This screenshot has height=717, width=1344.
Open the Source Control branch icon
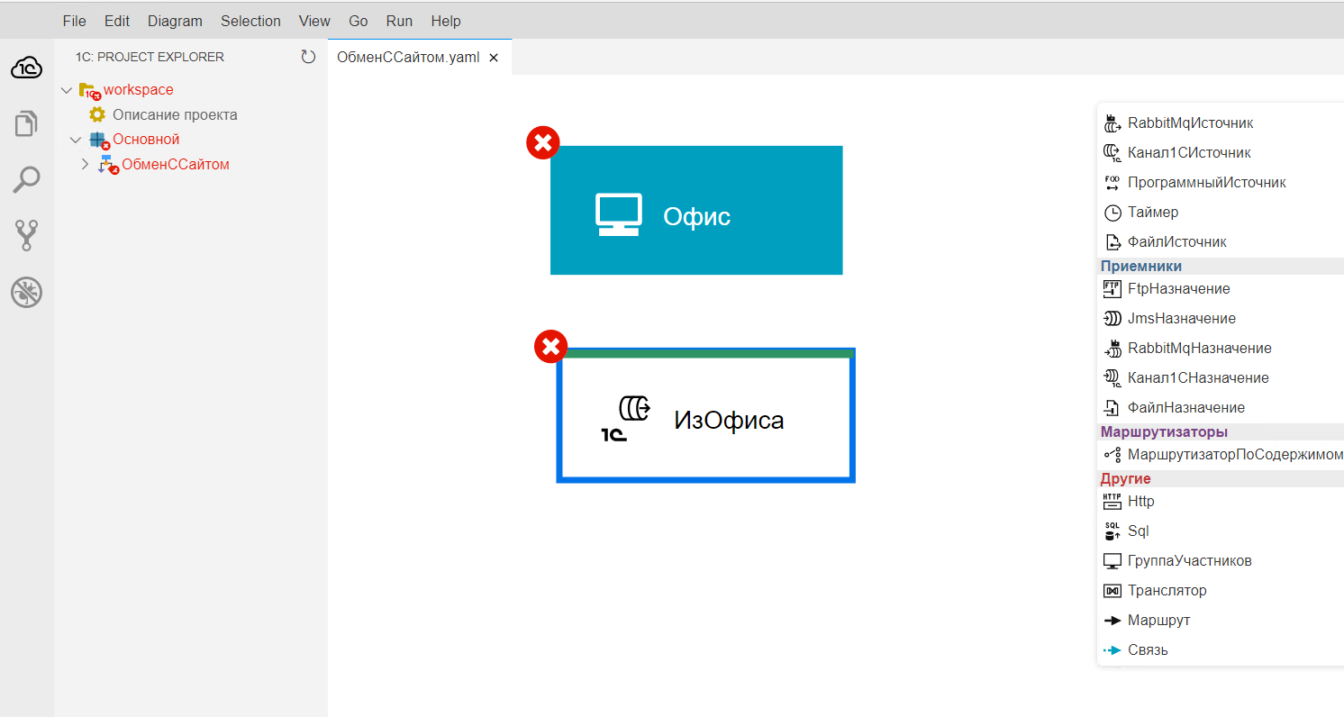[27, 236]
